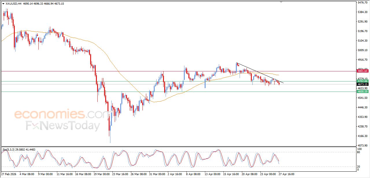Click the 13 Apr 00:00 time label

[x=212, y=174]
